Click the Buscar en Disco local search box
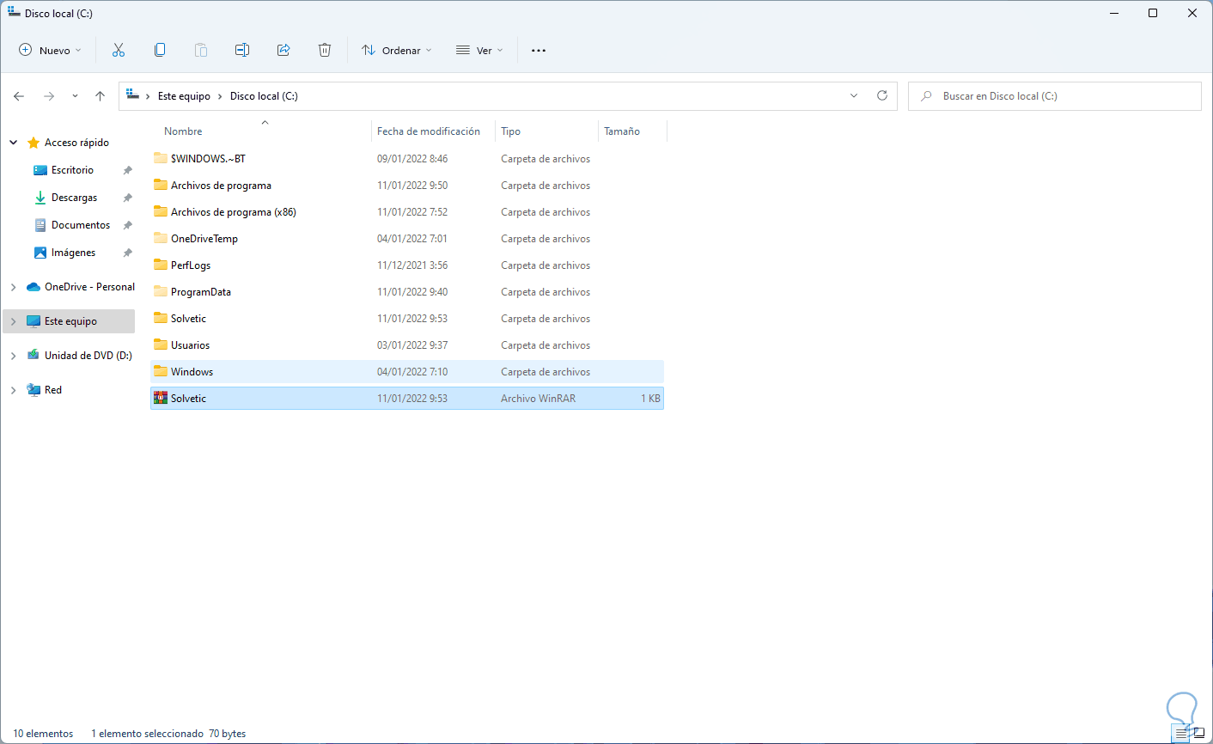 point(1055,96)
